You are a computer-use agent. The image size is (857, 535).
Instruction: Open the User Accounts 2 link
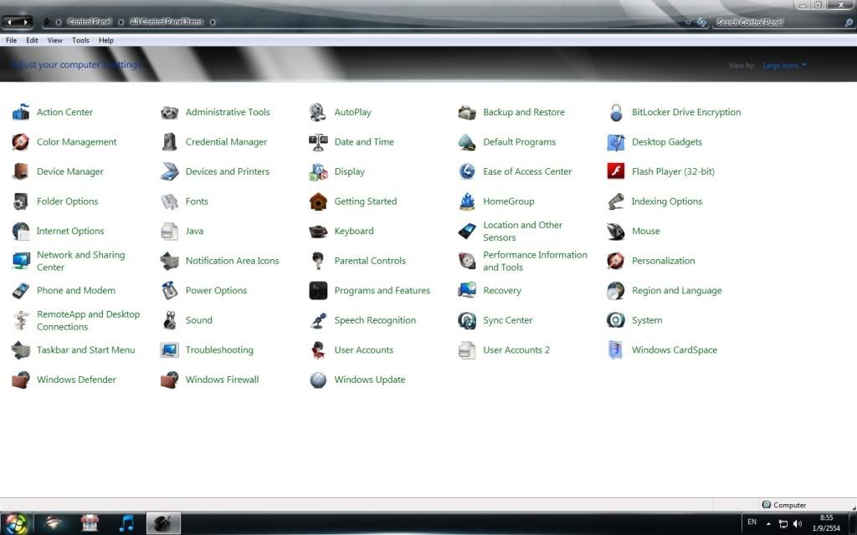[516, 350]
